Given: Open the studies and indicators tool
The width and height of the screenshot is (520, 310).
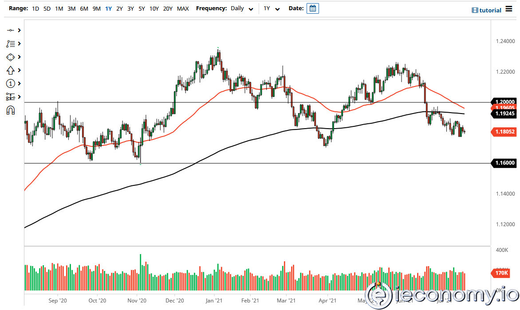Looking at the screenshot, I should pyautogui.click(x=10, y=43).
